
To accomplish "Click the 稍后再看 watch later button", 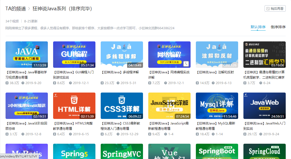I will tap(275, 8).
